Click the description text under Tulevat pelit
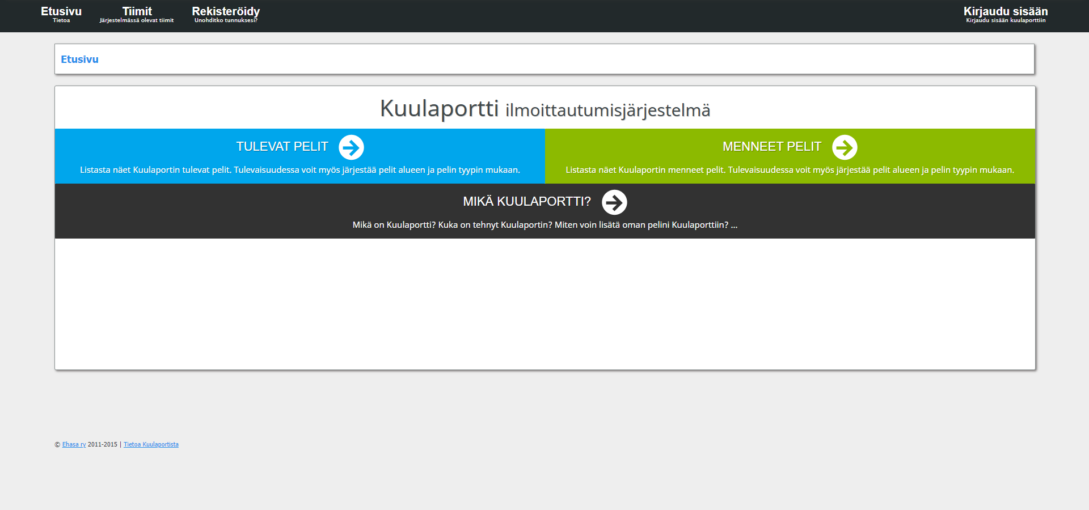This screenshot has height=510, width=1089. tap(300, 170)
